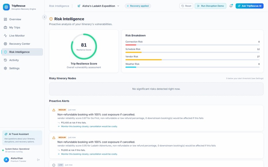Open the Aisha's Ladakh Expedition trip dropdown

[x=98, y=6]
